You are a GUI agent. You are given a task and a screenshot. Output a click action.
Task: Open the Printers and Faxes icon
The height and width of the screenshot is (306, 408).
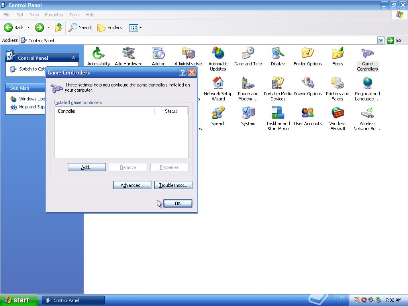pyautogui.click(x=337, y=89)
